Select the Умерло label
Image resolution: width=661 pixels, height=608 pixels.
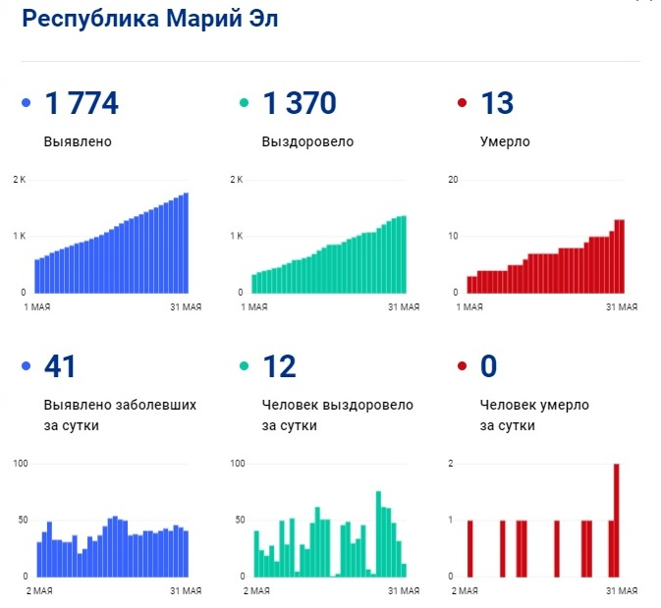(x=505, y=141)
